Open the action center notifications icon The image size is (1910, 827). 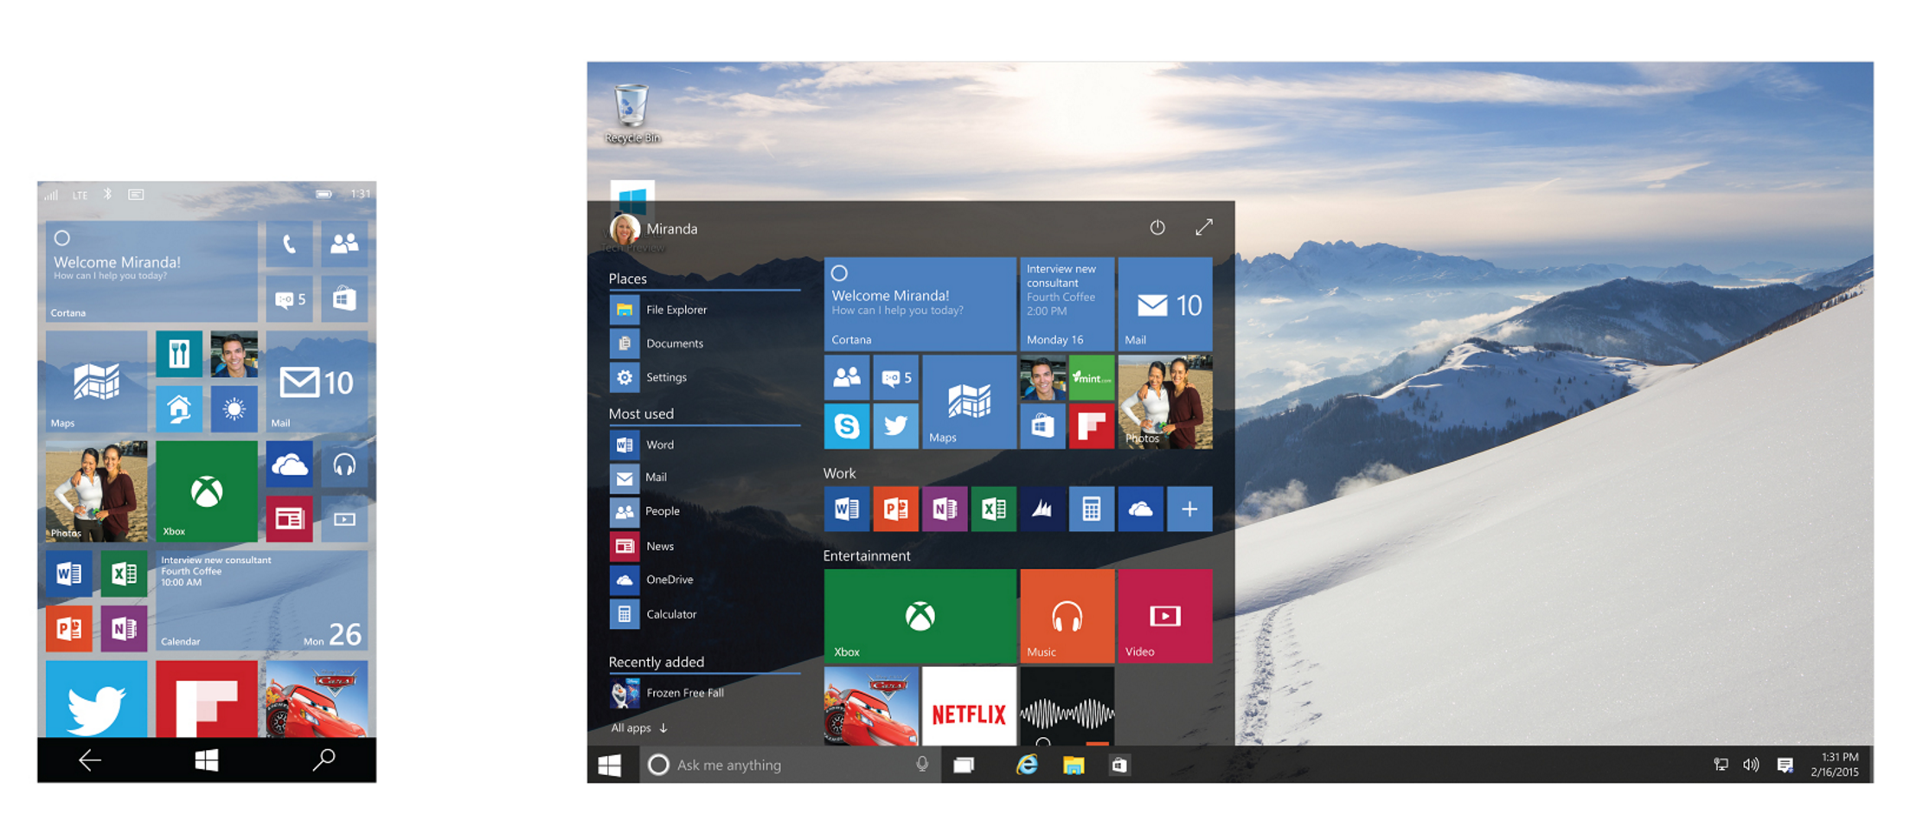coord(1785,765)
